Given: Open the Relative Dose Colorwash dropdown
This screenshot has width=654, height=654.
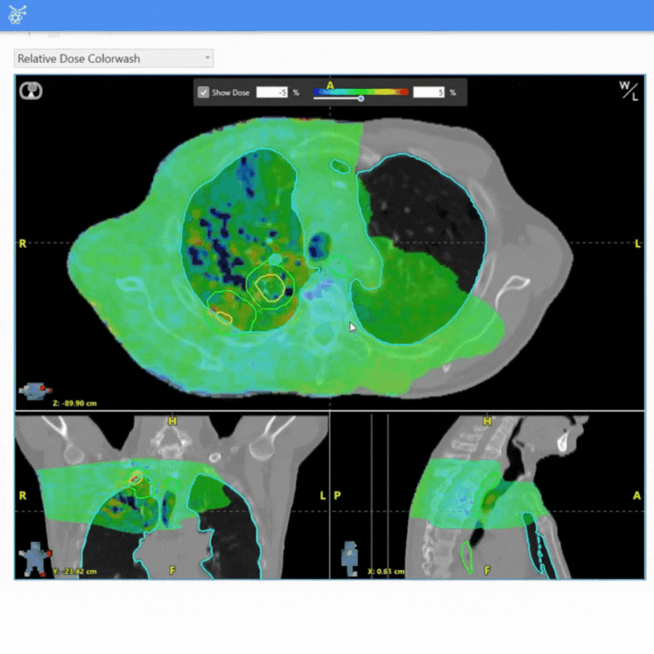Looking at the screenshot, I should (114, 59).
